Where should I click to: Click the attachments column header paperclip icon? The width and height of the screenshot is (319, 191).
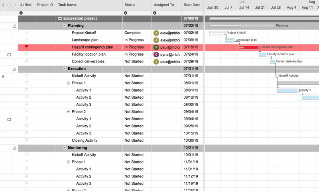click(x=3, y=5)
